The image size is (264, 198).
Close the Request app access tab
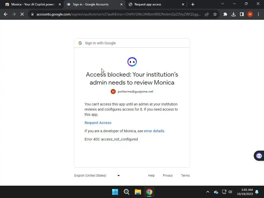coord(183,4)
